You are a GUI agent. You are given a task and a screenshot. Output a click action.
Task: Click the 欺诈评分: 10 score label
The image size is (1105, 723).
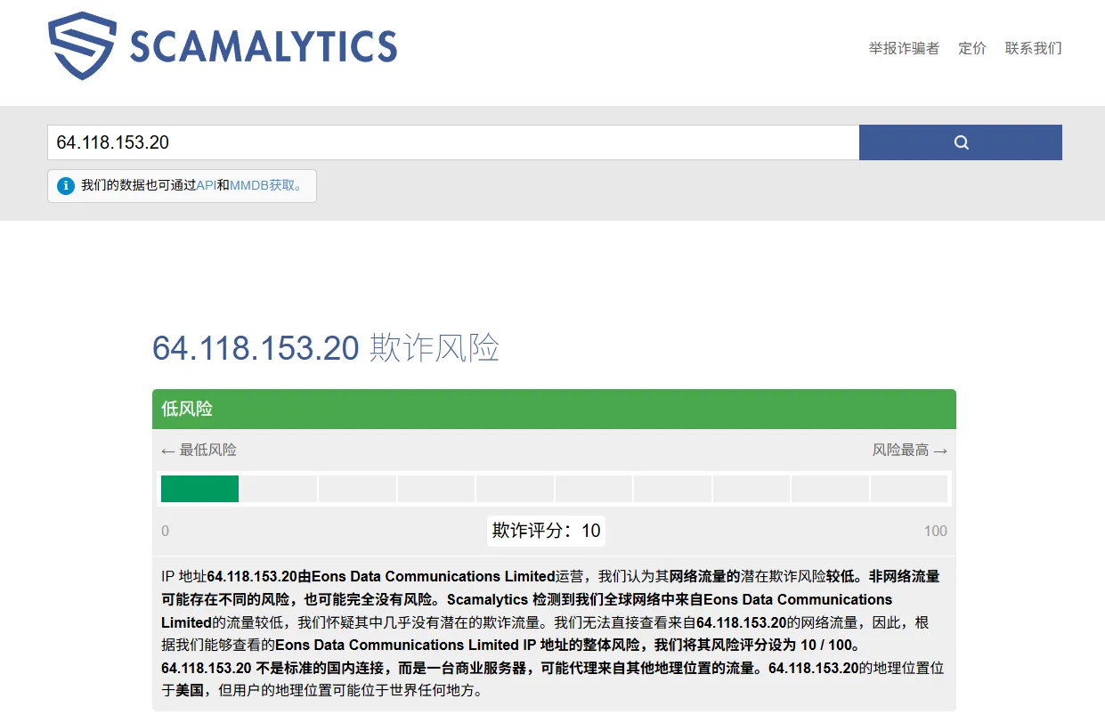(x=545, y=530)
